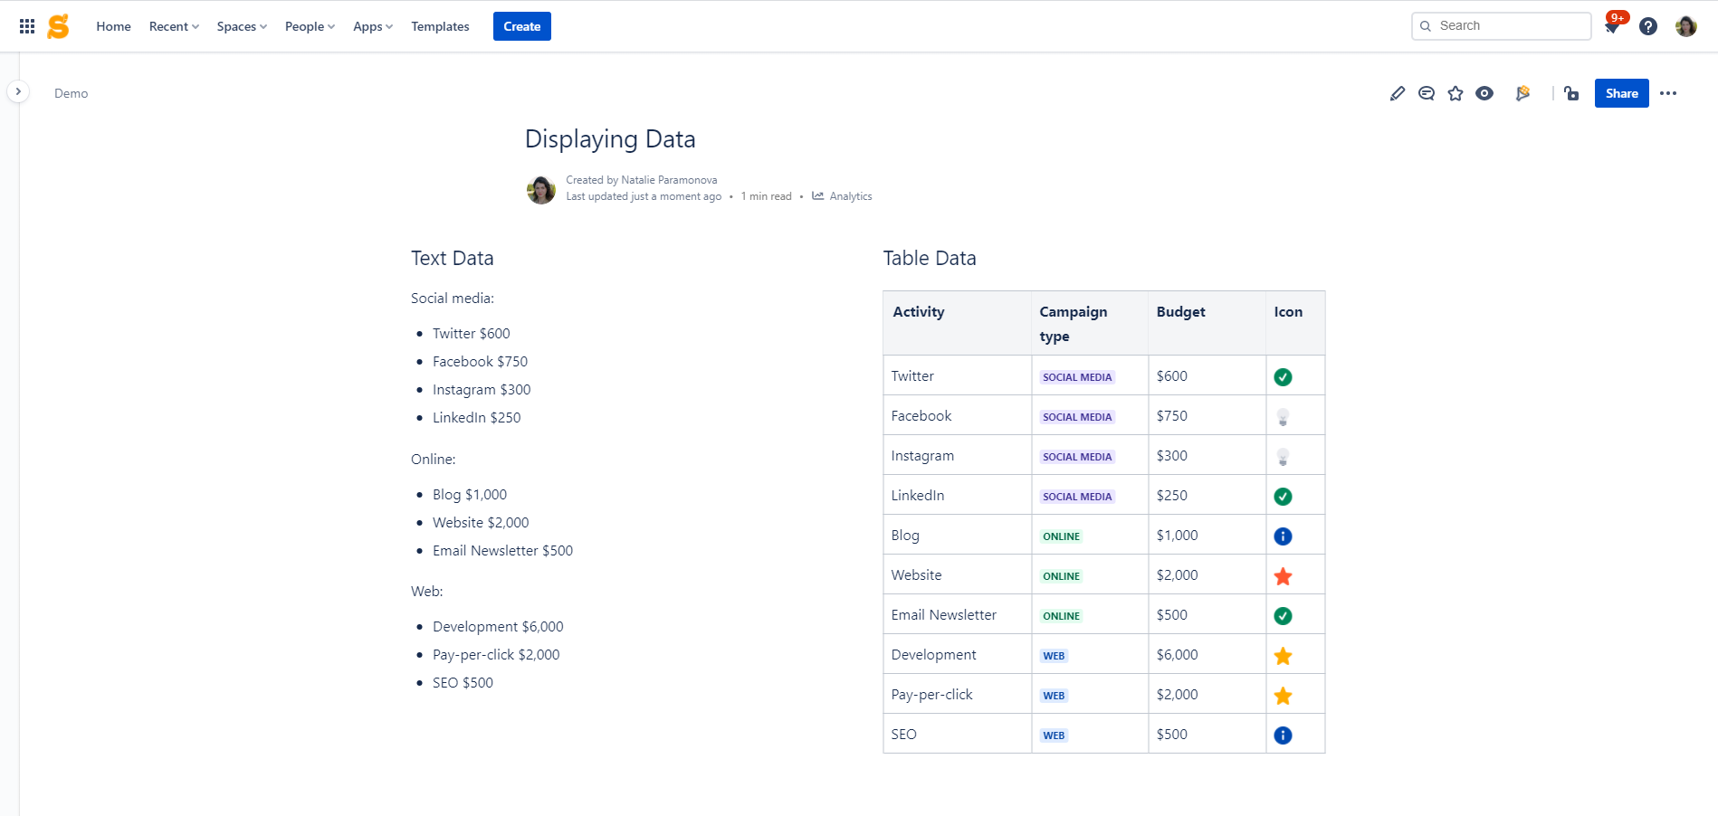Screen dimensions: 1718x816
Task: Open the People dropdown menu
Action: click(x=309, y=26)
